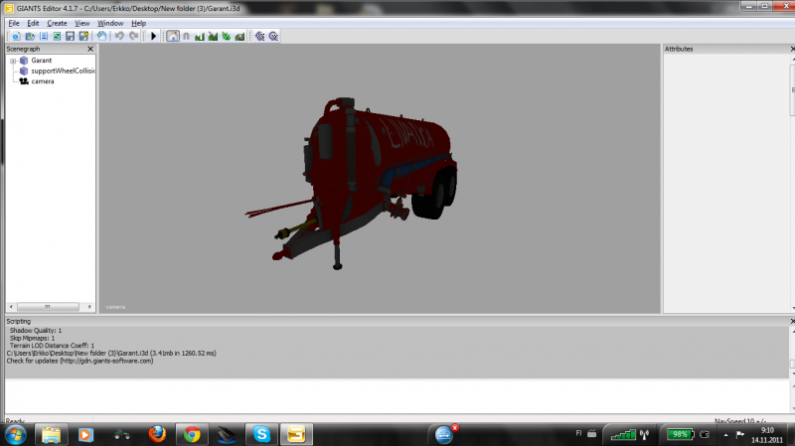Open the Help menu
This screenshot has height=446, width=795.
tap(138, 23)
